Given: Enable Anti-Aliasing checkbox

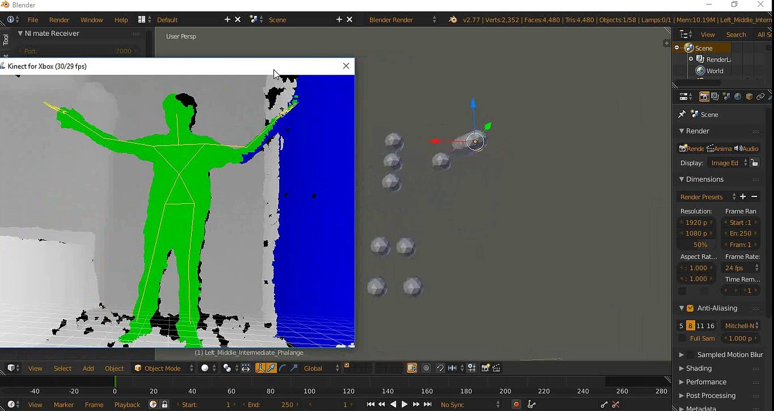Looking at the screenshot, I should pyautogui.click(x=690, y=308).
